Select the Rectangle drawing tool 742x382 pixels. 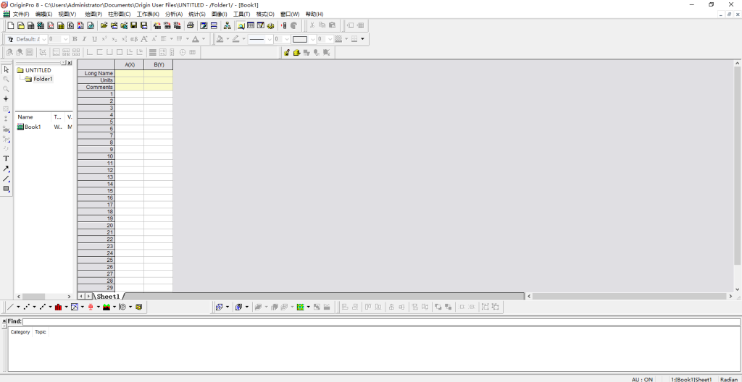(x=7, y=189)
